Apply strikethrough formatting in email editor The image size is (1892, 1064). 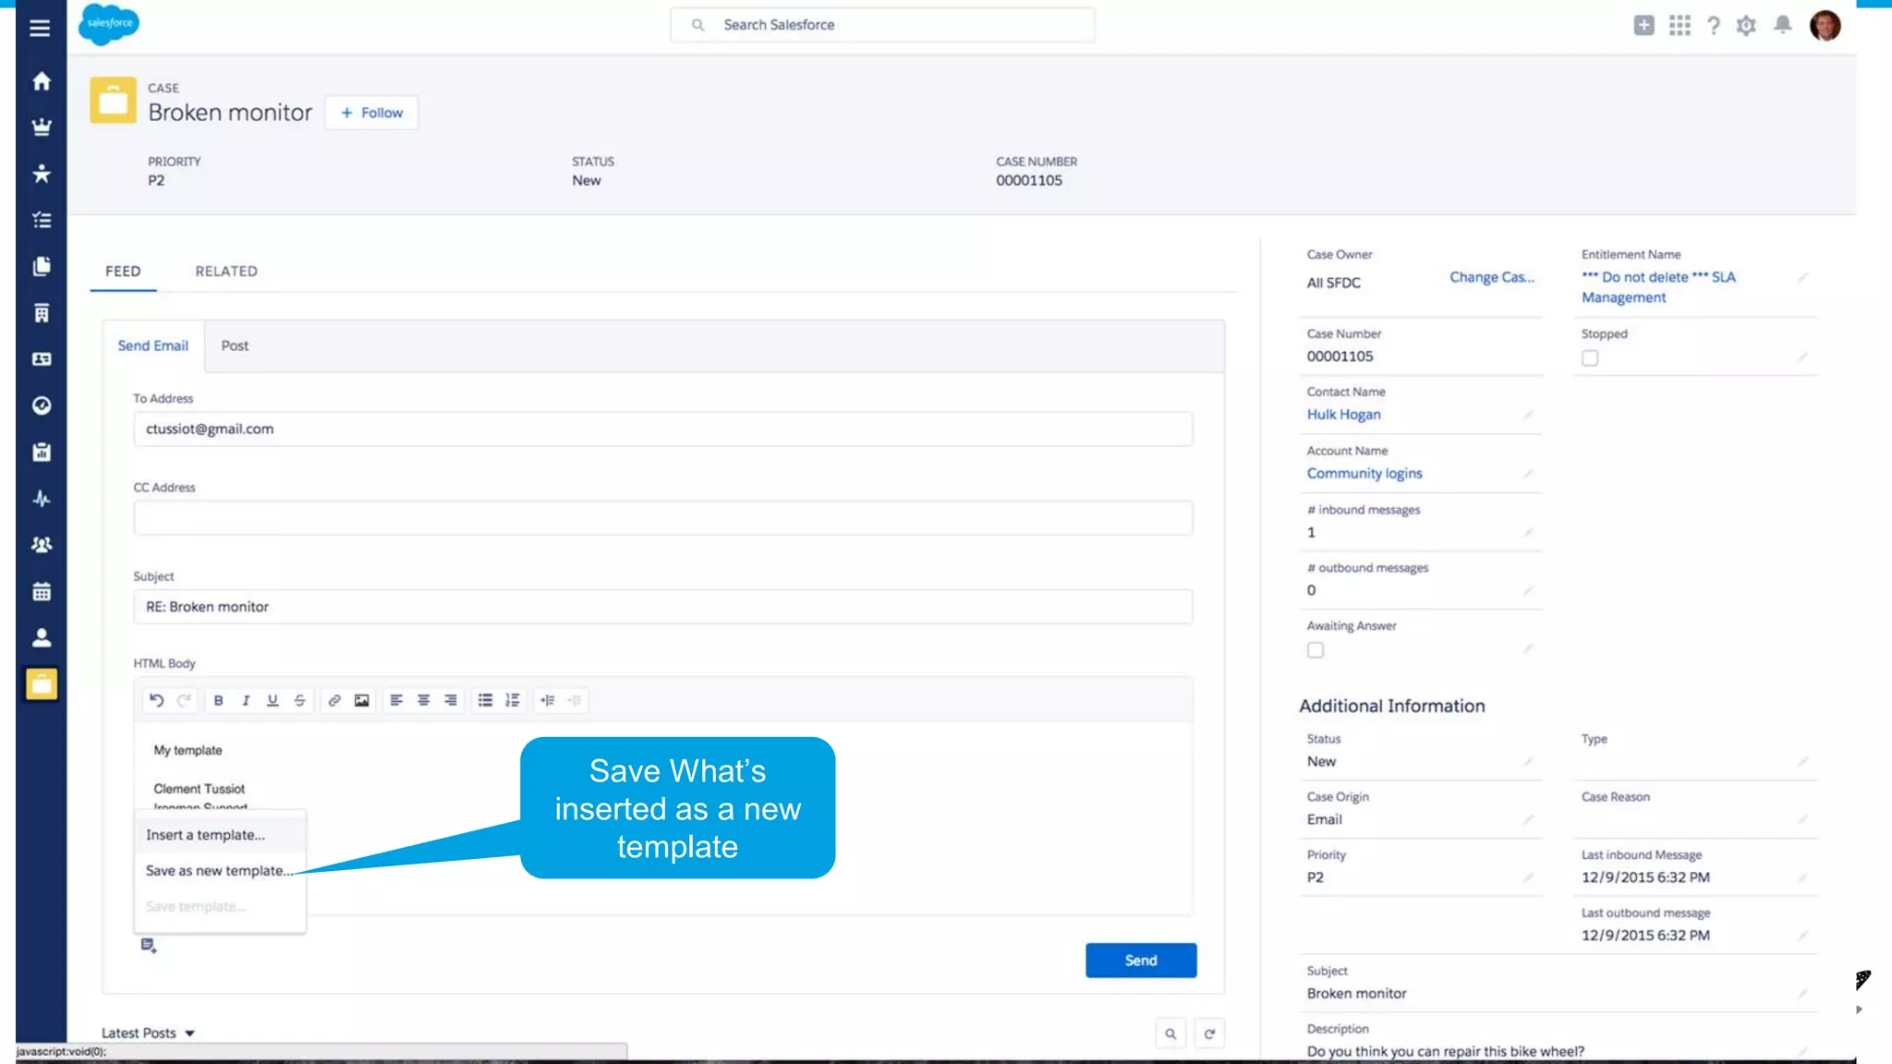(299, 700)
